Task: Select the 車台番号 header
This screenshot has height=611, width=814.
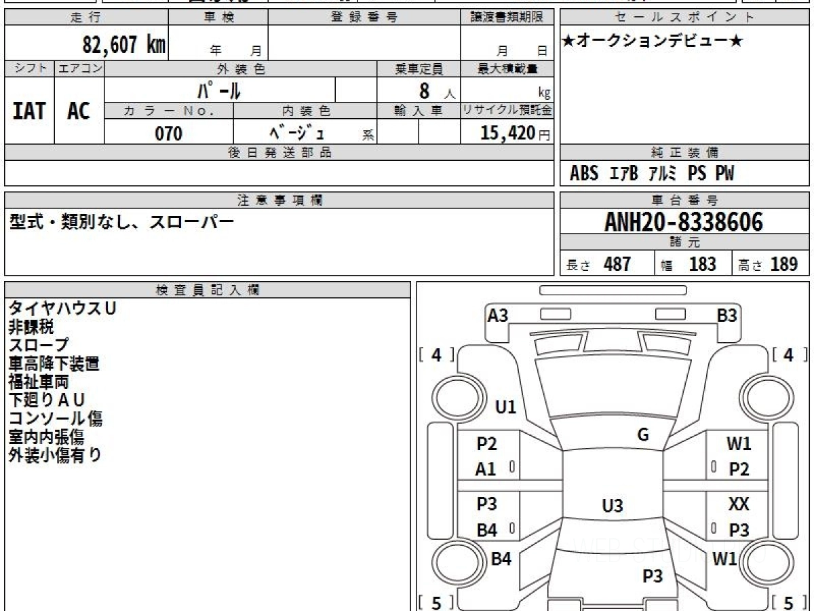Action: point(684,200)
